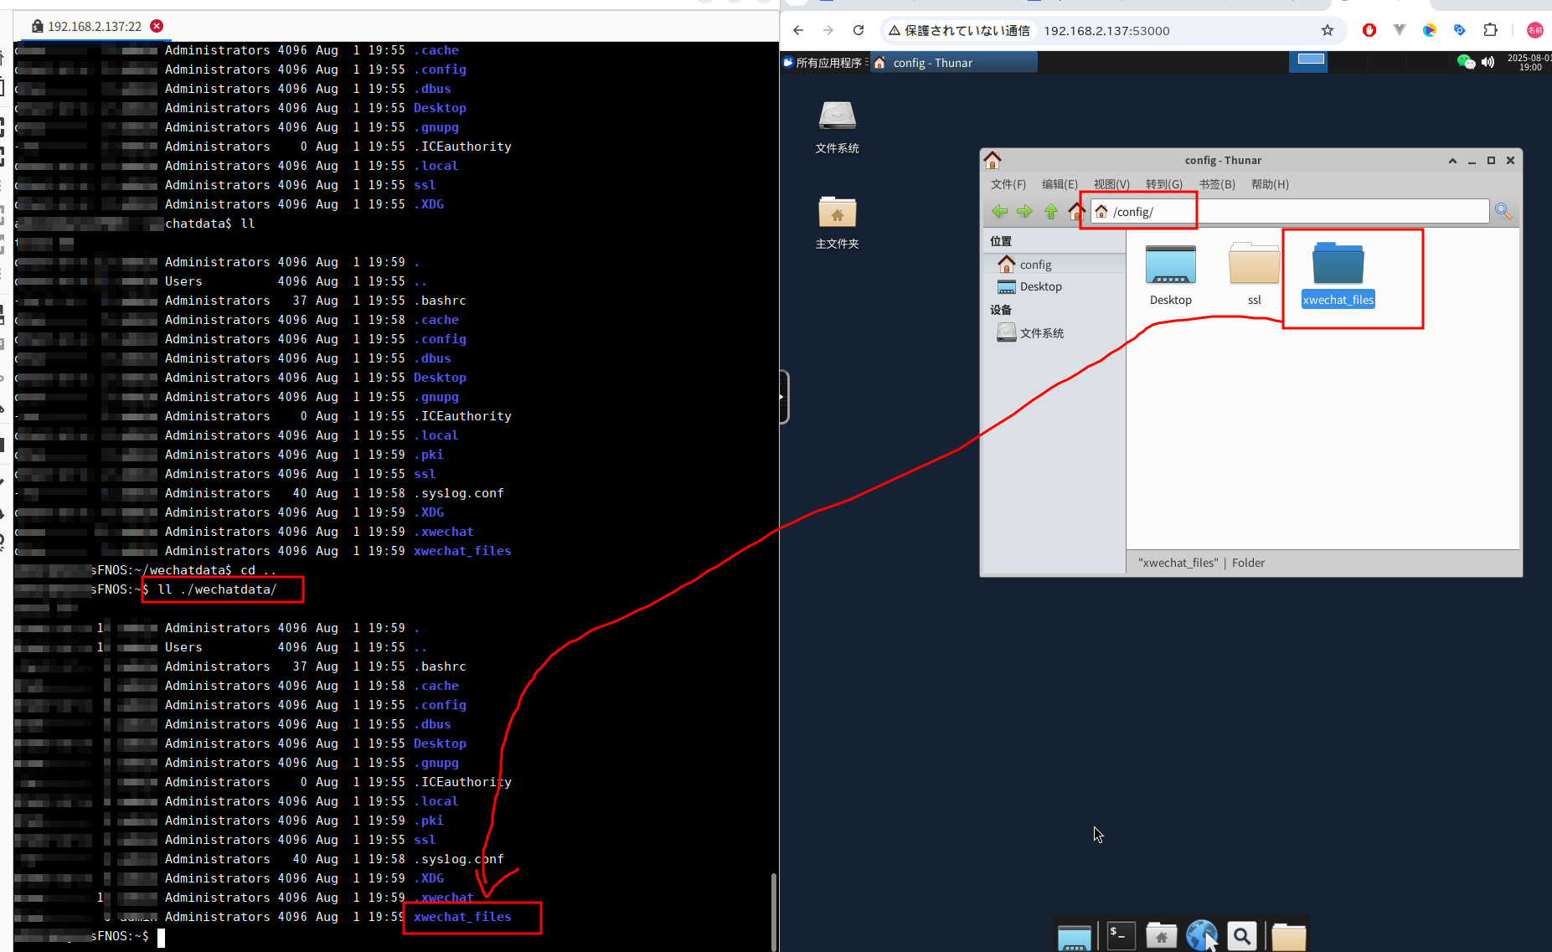The height and width of the screenshot is (952, 1552).
Task: Select 文件系统 in Thunar sidebar devices
Action: [x=1041, y=333]
